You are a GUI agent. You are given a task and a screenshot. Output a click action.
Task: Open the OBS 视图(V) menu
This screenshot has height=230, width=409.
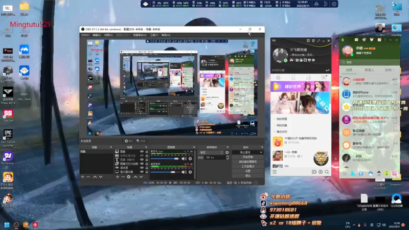(x=108, y=35)
